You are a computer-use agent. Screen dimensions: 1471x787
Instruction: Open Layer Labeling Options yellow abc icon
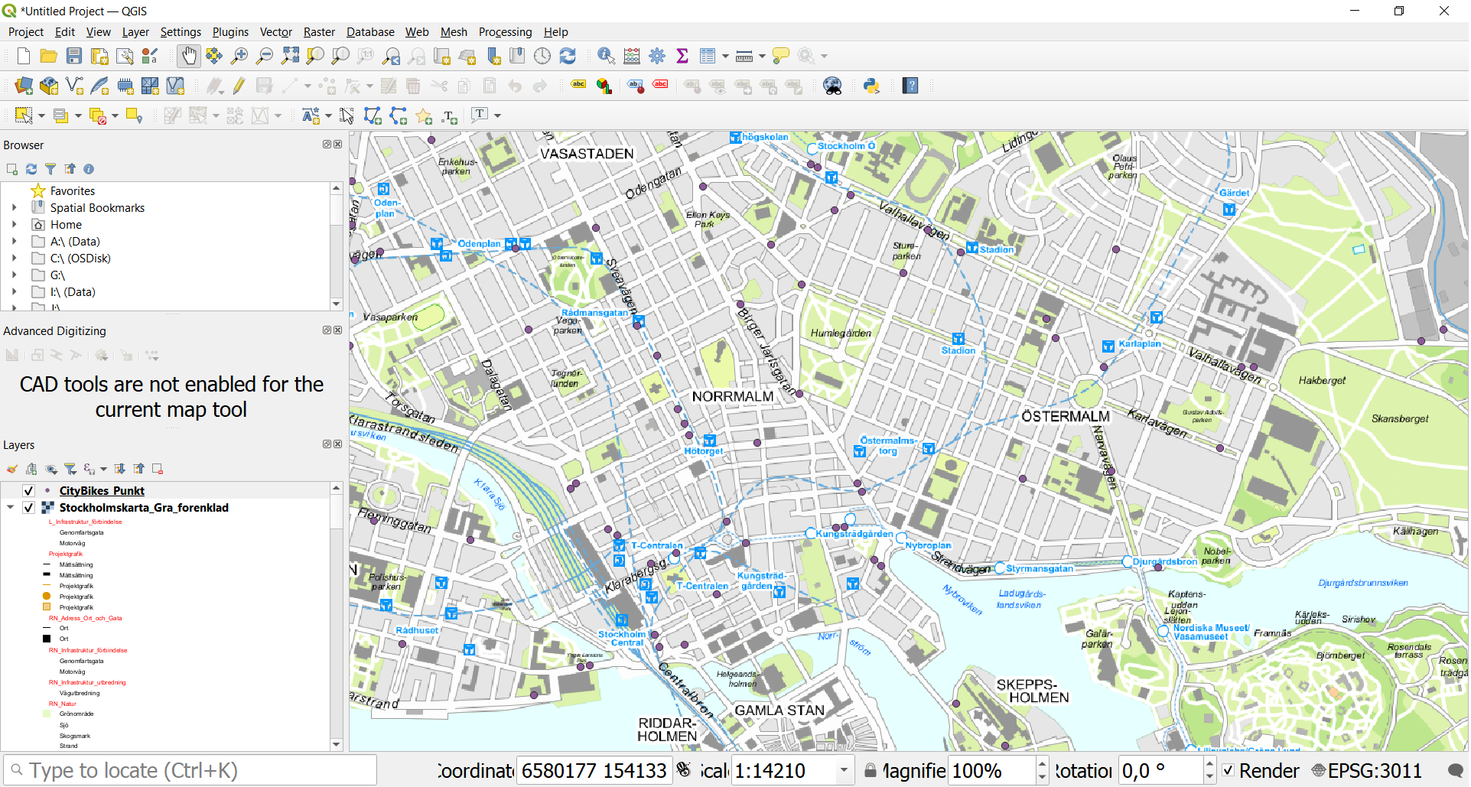tap(579, 85)
